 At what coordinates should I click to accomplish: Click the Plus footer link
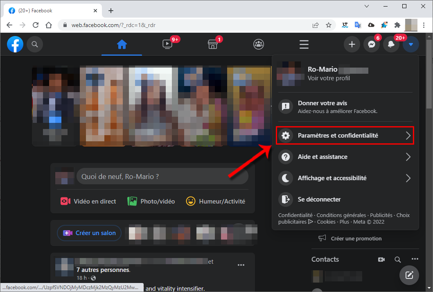[344, 222]
